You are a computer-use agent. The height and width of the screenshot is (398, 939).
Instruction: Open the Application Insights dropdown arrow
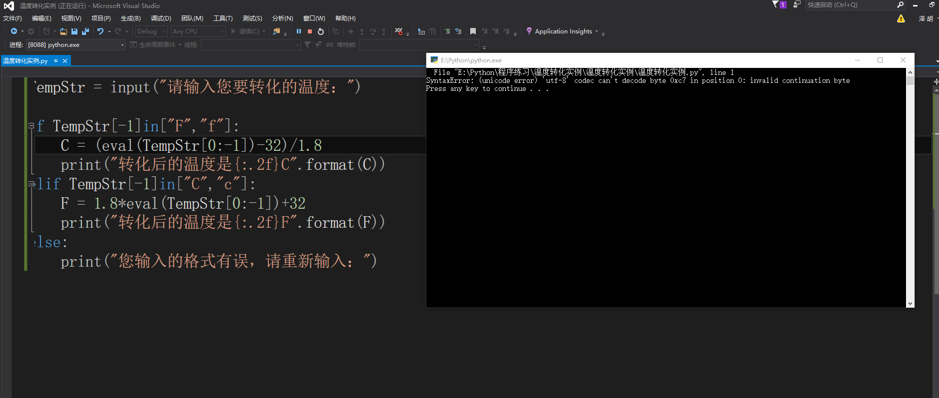597,31
